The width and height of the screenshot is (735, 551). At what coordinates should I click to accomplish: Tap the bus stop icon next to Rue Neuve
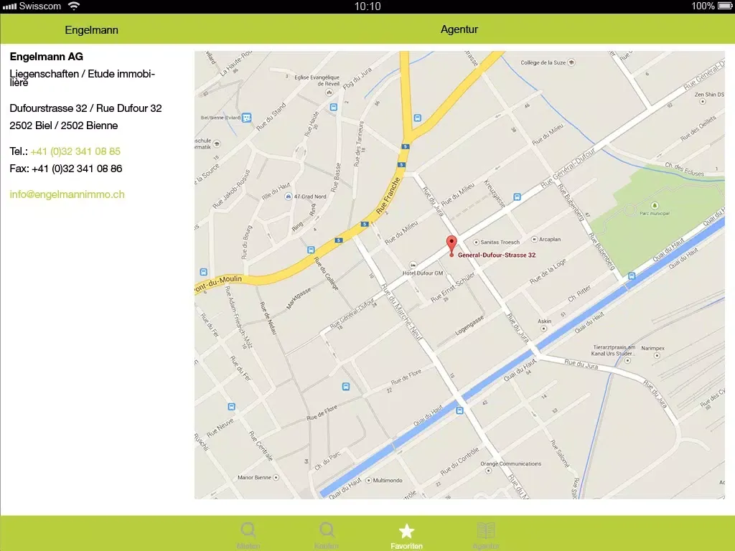click(231, 406)
